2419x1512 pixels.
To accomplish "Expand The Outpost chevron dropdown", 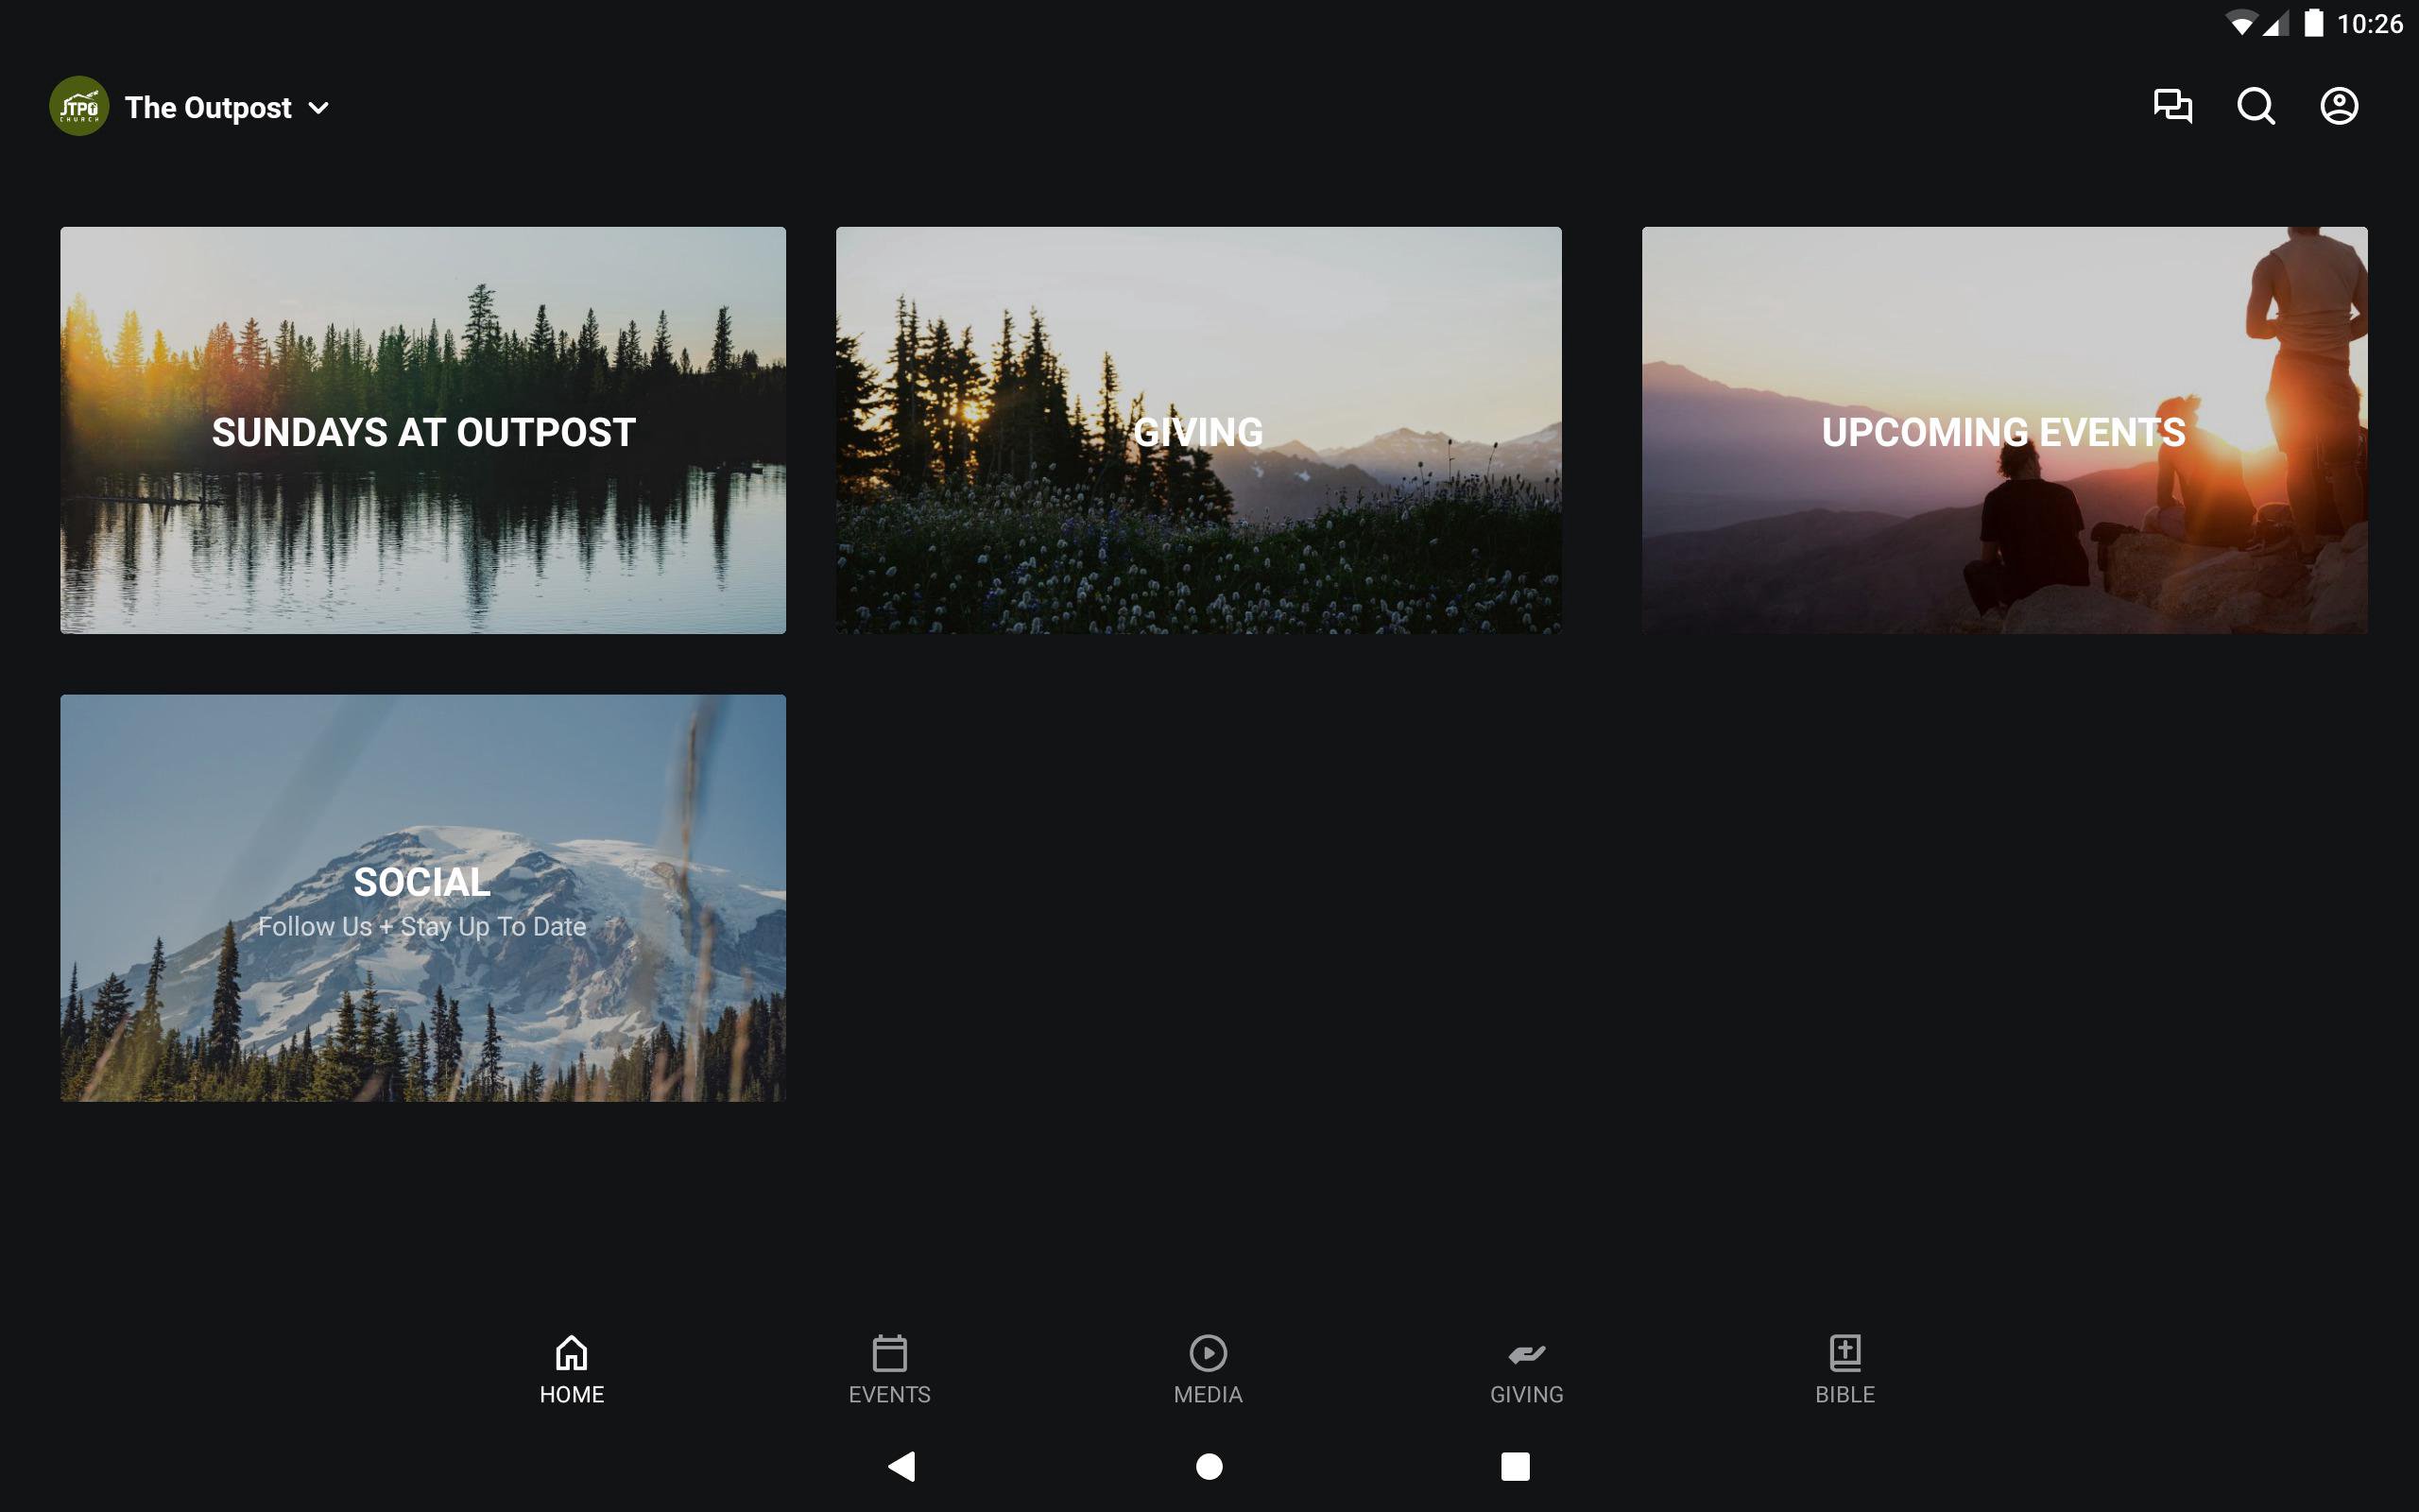I will pos(318,108).
